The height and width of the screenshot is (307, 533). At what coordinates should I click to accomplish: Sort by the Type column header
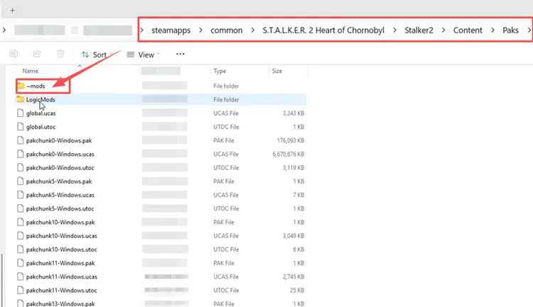[x=220, y=71]
